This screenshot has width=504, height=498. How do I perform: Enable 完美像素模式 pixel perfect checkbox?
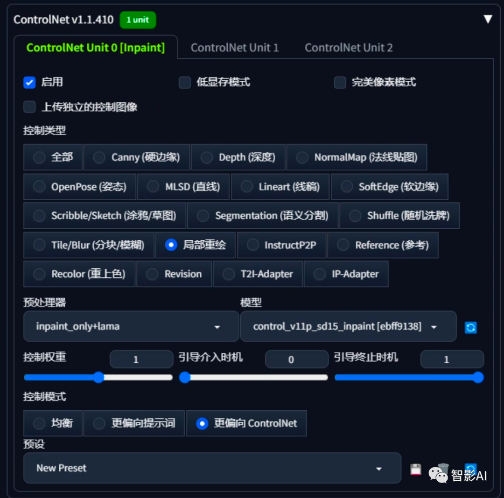click(340, 82)
